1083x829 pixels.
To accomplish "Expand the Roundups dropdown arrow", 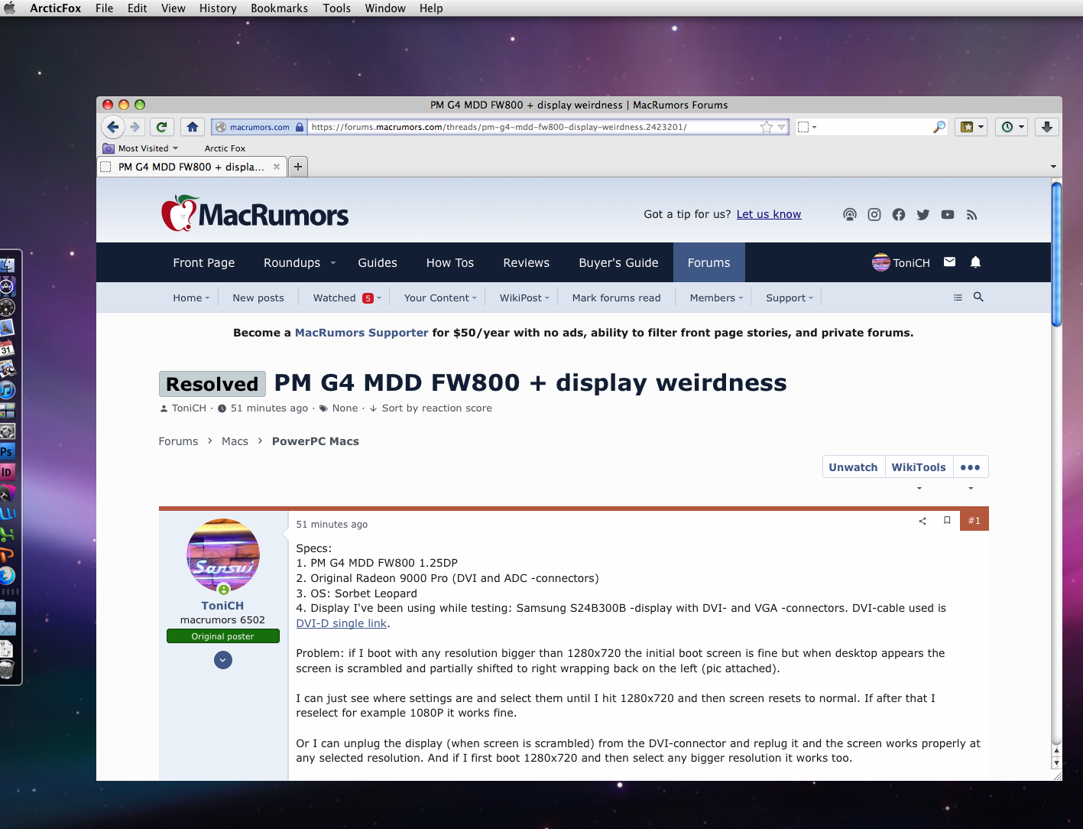I will click(x=333, y=263).
